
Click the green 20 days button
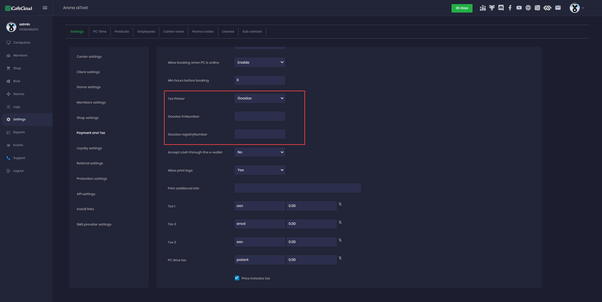462,8
